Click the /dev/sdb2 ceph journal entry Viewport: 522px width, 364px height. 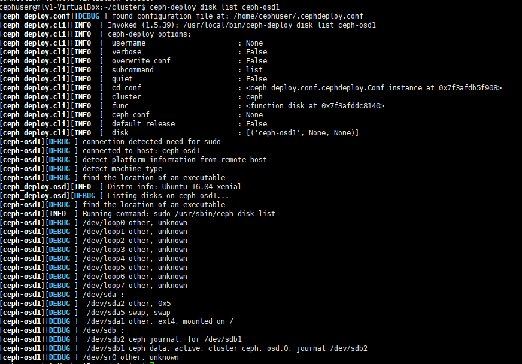point(164,339)
